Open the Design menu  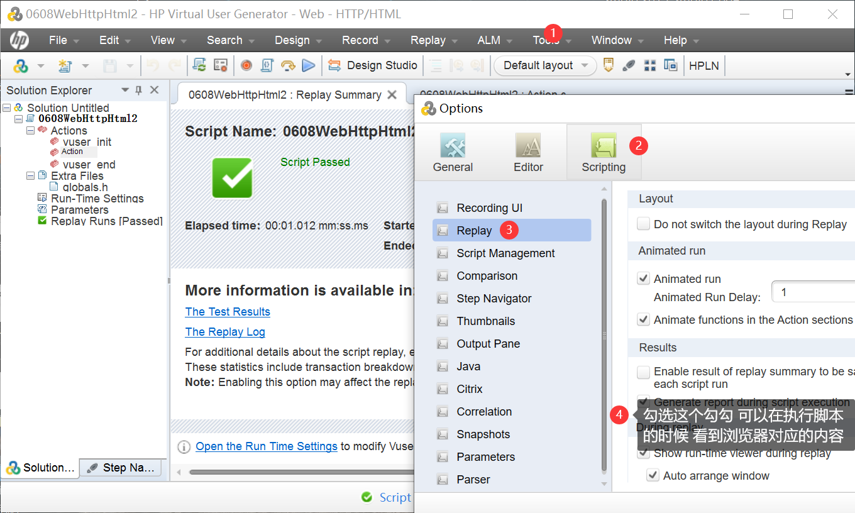click(x=298, y=40)
